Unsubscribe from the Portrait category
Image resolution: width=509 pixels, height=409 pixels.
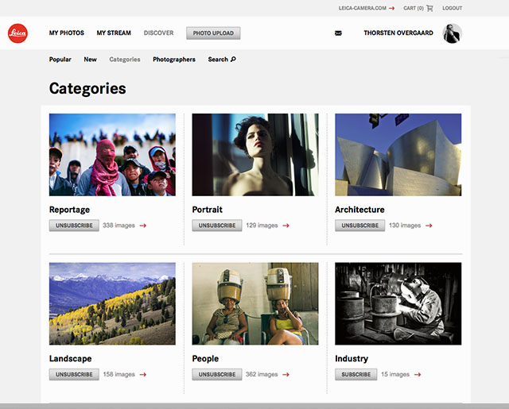tap(217, 226)
